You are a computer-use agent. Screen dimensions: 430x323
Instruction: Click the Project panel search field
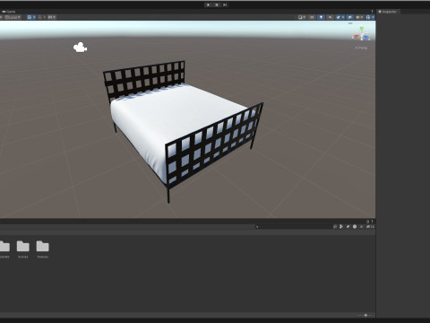click(294, 227)
